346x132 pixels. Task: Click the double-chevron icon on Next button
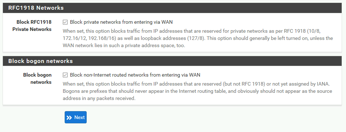pos(69,118)
